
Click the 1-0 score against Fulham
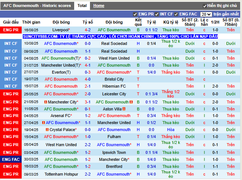tap(88, 137)
